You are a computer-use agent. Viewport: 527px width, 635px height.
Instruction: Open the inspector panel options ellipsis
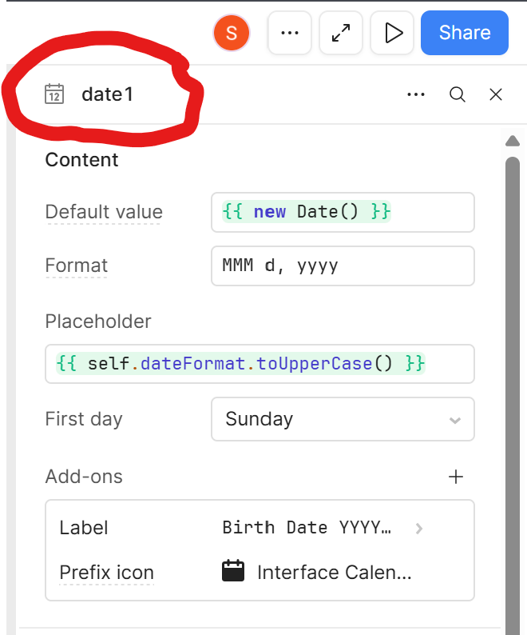[416, 94]
